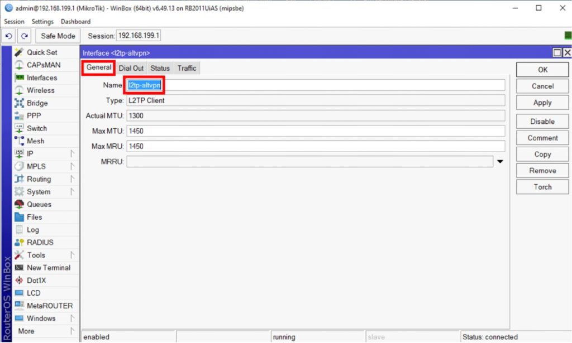Click into the Max MTU field

click(316, 131)
